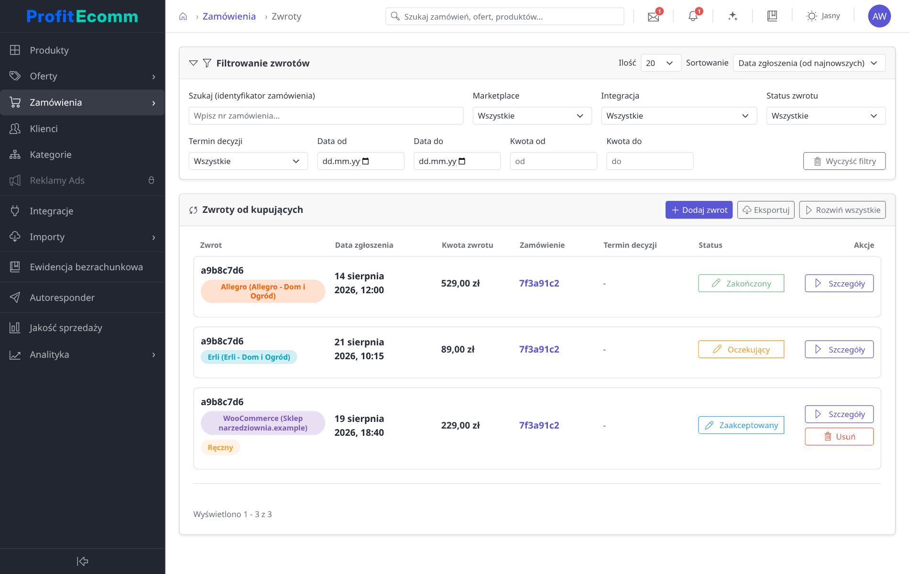Toggle Jasny light theme switch

point(823,16)
